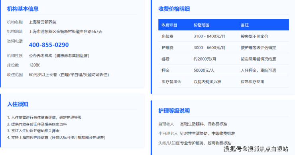
Task: Click the 备注 table column header
Action: click(245, 25)
